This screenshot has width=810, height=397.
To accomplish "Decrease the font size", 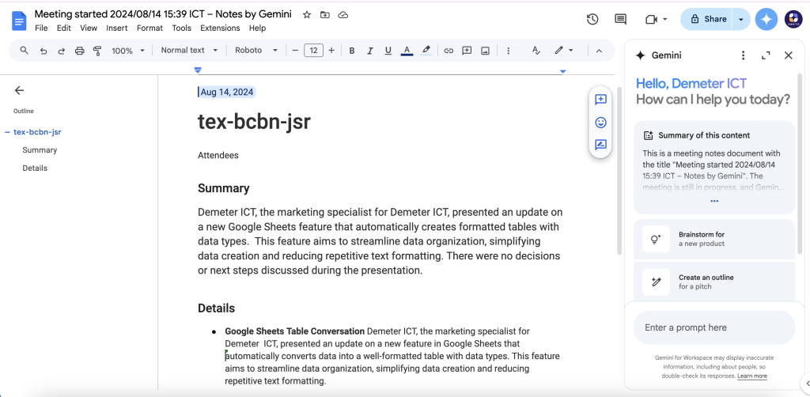I will click(x=296, y=51).
